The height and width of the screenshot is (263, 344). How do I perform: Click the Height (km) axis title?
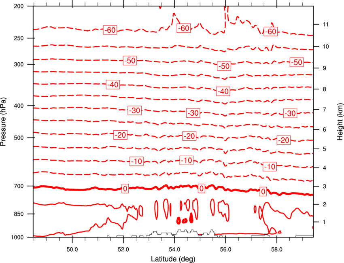click(340, 122)
